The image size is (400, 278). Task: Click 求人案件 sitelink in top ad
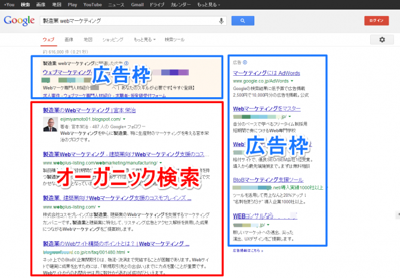(51, 95)
